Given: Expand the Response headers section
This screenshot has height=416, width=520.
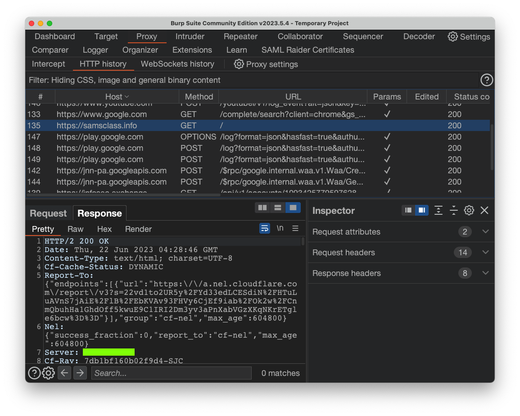Looking at the screenshot, I should click(x=485, y=273).
